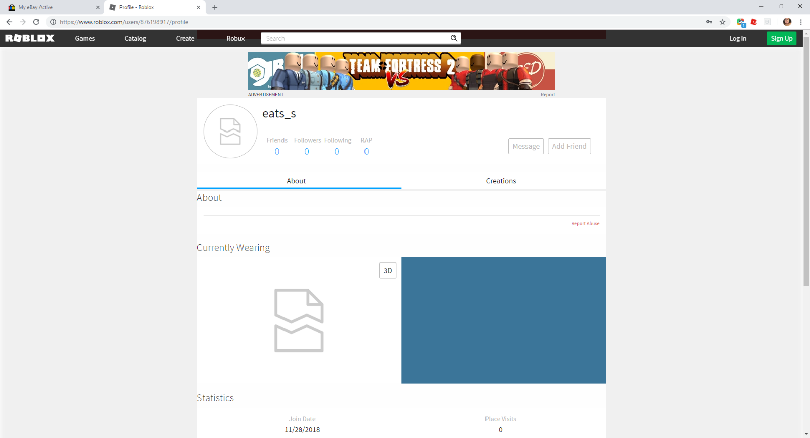Click the Currently Wearing avatar placeholder image

click(x=299, y=320)
